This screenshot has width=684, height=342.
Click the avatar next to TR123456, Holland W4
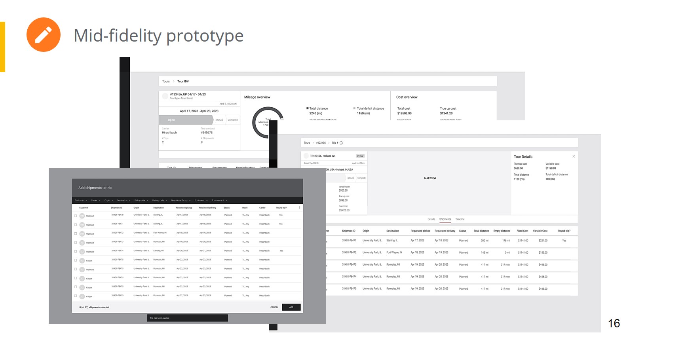pyautogui.click(x=306, y=156)
